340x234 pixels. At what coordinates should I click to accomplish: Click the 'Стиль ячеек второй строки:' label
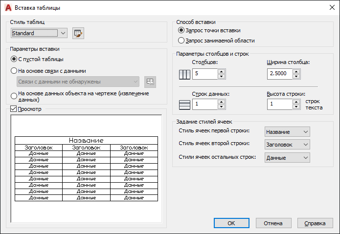[214, 143]
